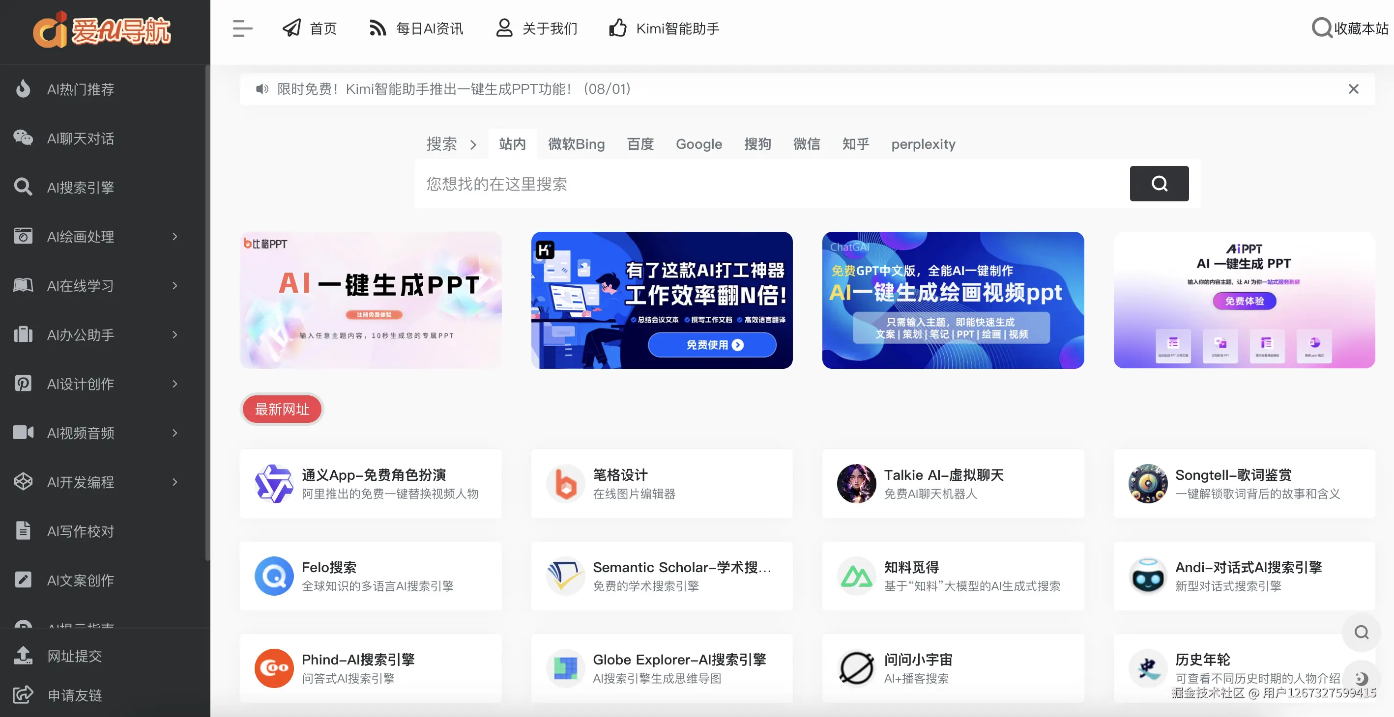Click the AI绘画处理 camera icon

[x=23, y=236]
